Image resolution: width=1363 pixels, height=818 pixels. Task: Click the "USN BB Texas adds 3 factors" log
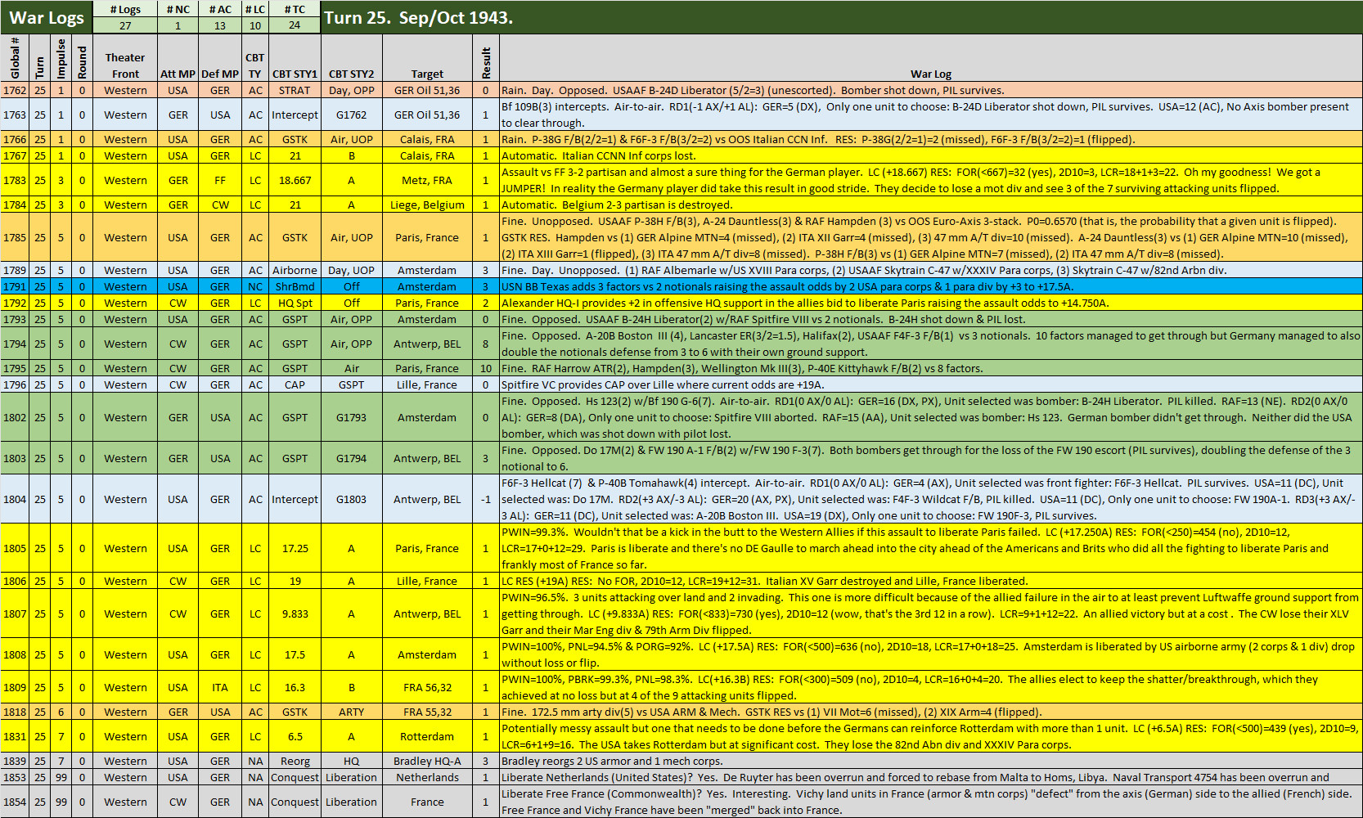(x=931, y=286)
